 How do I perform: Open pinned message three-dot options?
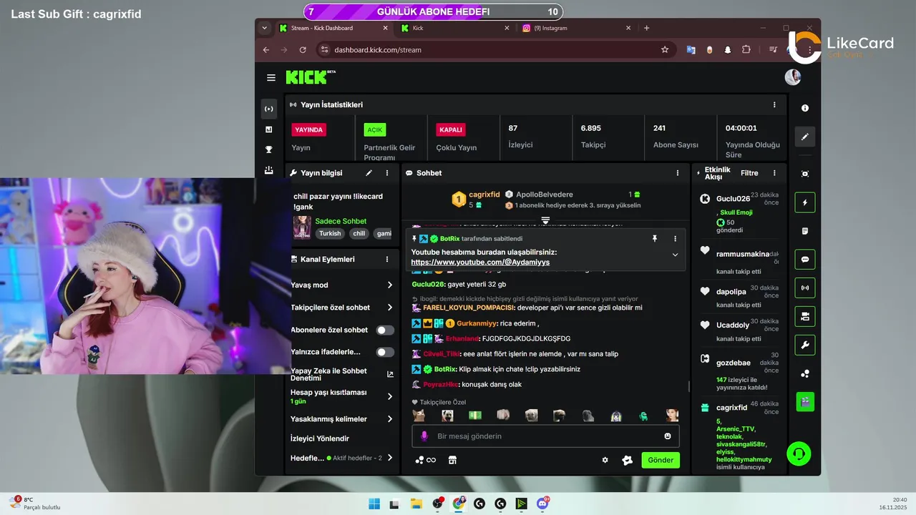675,238
